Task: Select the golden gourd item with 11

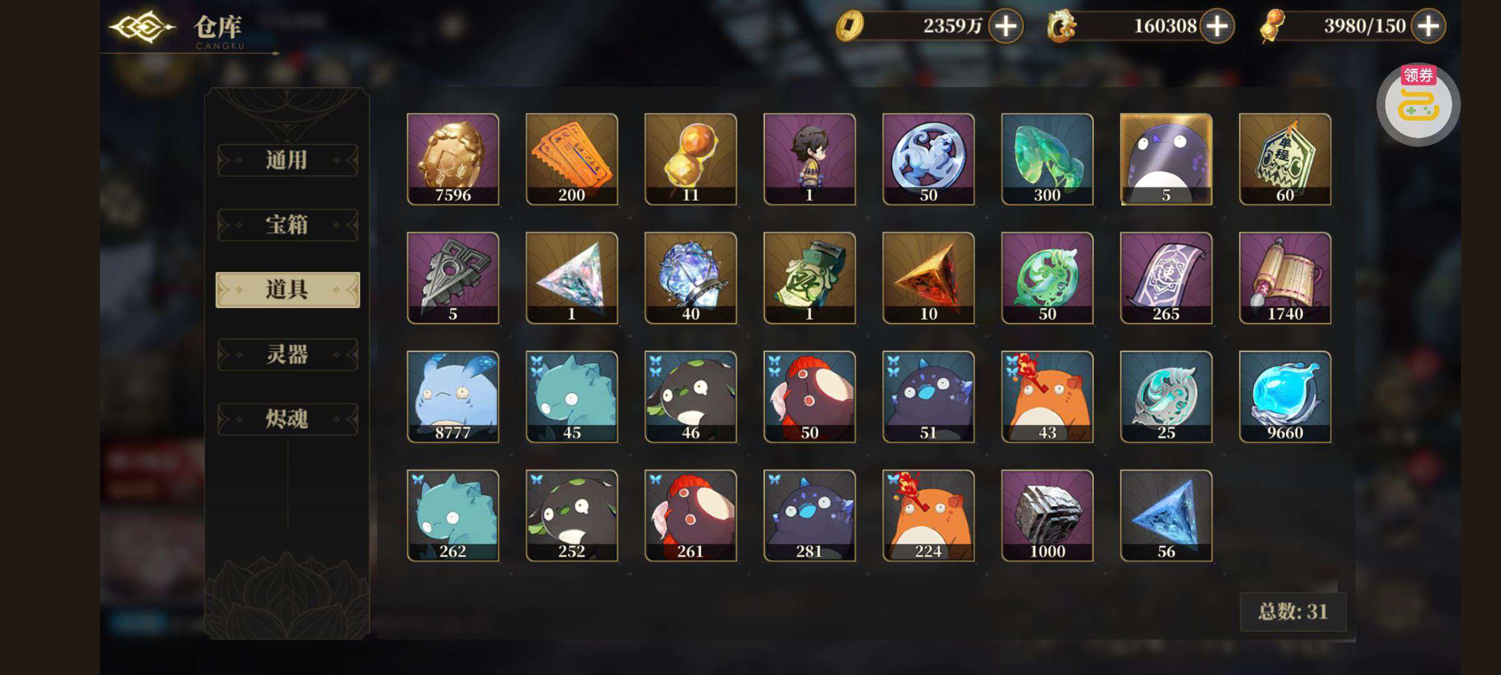Action: click(x=690, y=159)
